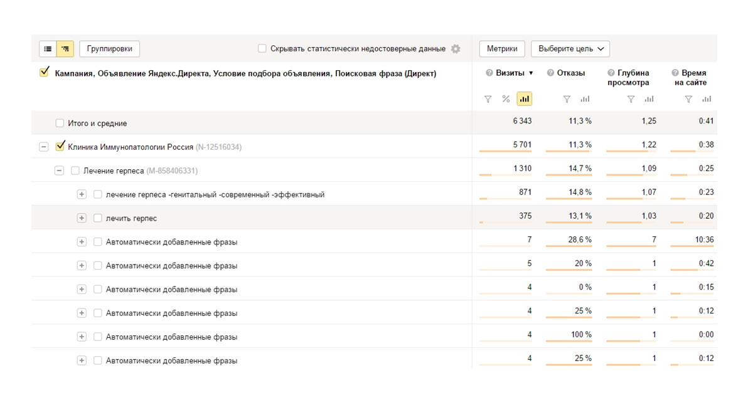Viewport: 753px width, 410px height.
Task: Uncheck the Клиника Иммунопатологии Россия checkbox
Action: 60,147
